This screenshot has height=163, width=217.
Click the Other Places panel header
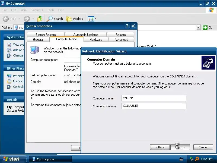tap(14, 68)
